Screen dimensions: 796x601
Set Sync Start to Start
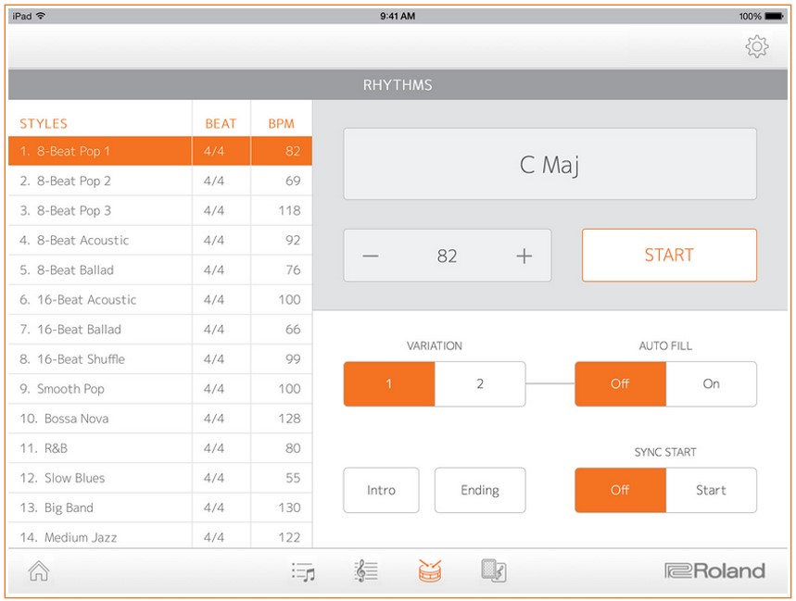point(712,490)
